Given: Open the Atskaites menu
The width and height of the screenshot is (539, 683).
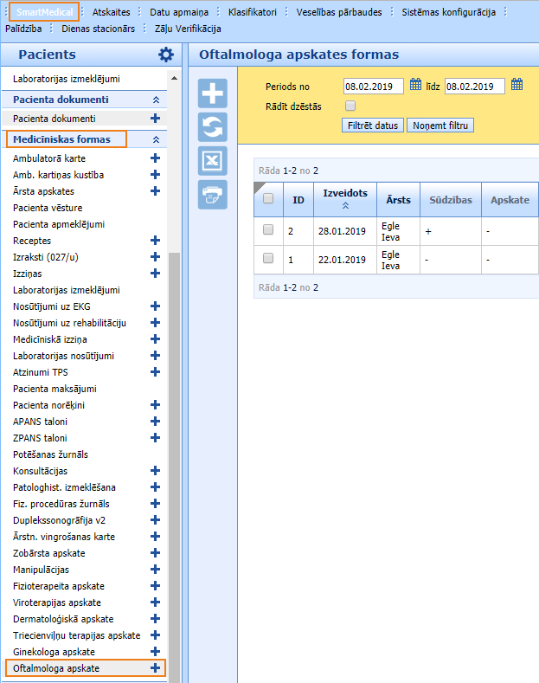Looking at the screenshot, I should click(111, 12).
